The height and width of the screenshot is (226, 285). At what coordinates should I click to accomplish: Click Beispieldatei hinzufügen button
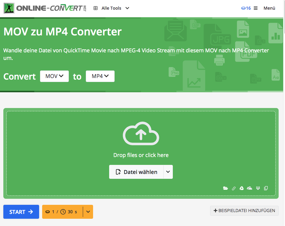pos(244,211)
